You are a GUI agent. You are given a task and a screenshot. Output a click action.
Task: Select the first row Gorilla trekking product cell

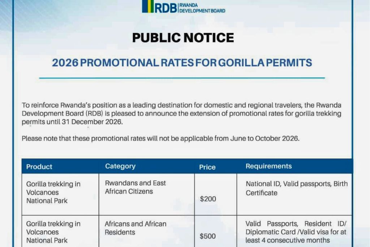pos(53,192)
